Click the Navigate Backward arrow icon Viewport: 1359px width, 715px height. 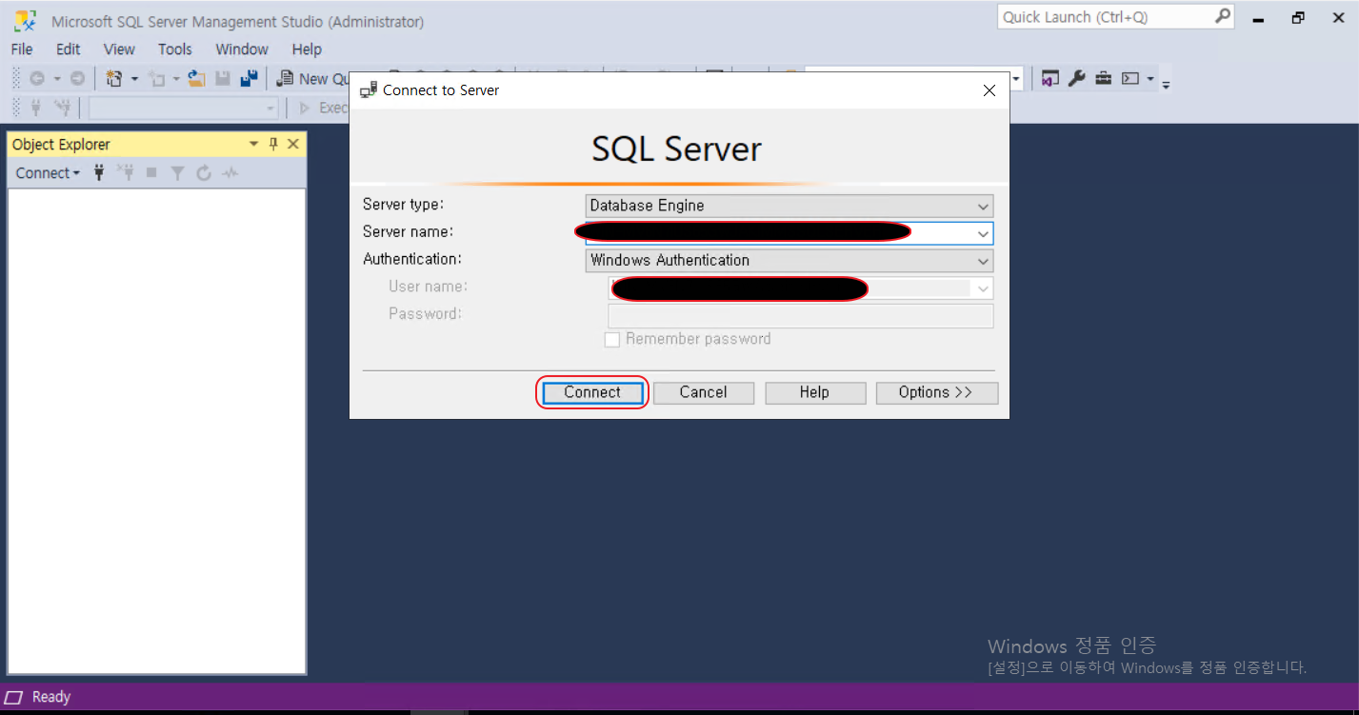click(x=37, y=79)
